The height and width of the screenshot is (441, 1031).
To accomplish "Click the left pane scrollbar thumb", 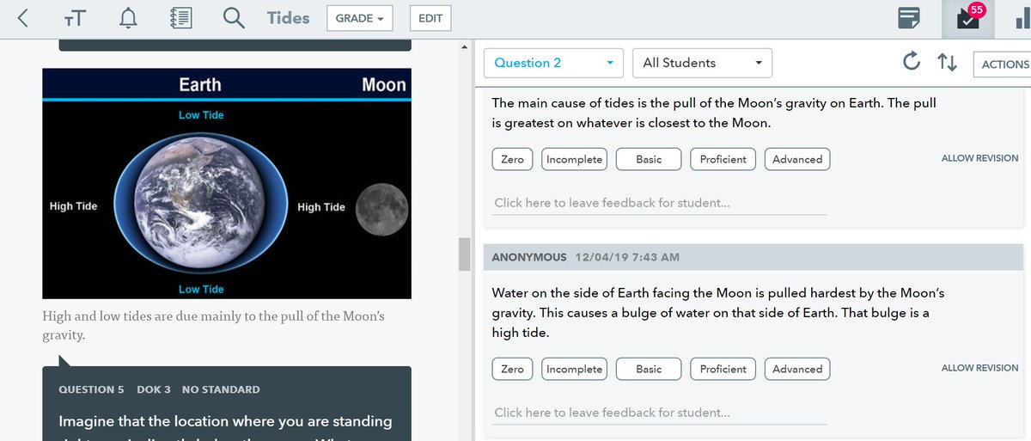I will (x=465, y=254).
